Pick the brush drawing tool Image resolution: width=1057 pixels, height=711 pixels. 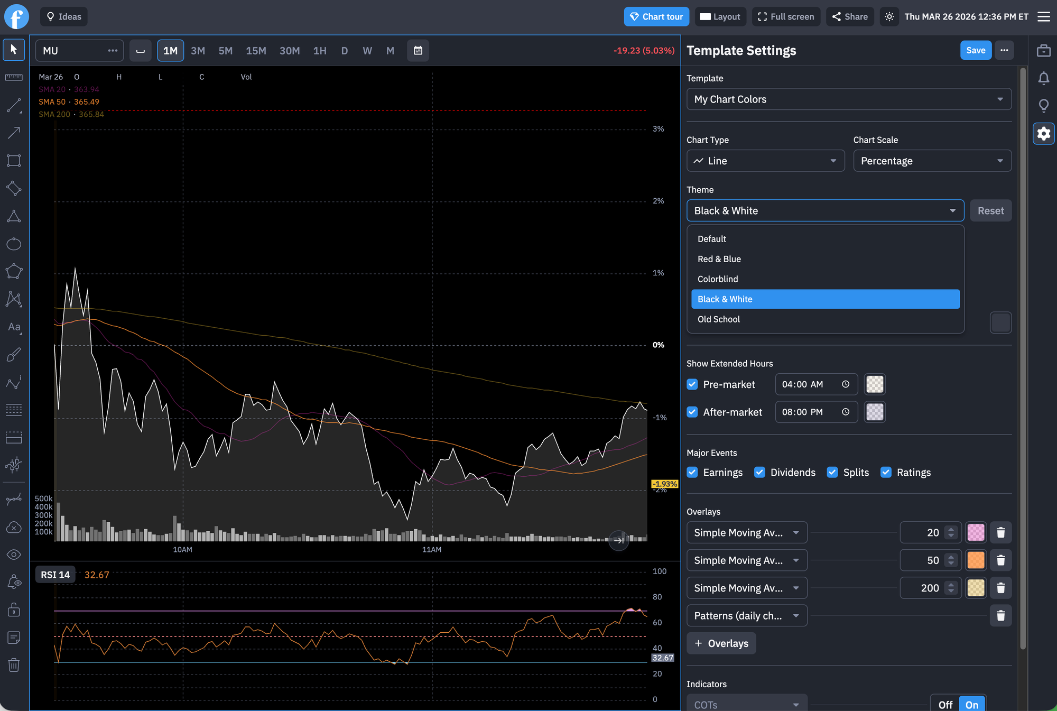tap(14, 355)
